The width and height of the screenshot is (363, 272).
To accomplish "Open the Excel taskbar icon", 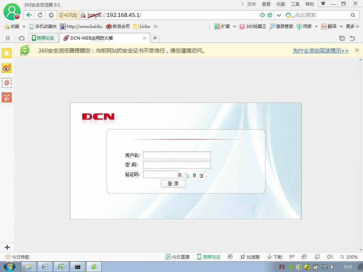I will coord(61,267).
